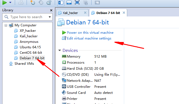Click the green play icon beside Power on link
179x104 pixels.
click(x=64, y=33)
